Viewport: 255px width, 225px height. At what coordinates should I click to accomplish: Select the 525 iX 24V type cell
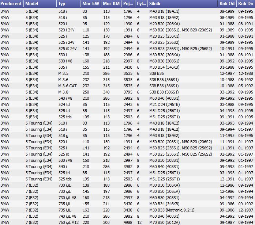click(x=67, y=49)
